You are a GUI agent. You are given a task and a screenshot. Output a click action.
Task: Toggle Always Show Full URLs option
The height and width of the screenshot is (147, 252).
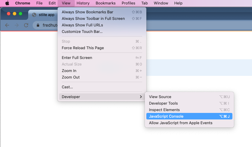tap(82, 25)
